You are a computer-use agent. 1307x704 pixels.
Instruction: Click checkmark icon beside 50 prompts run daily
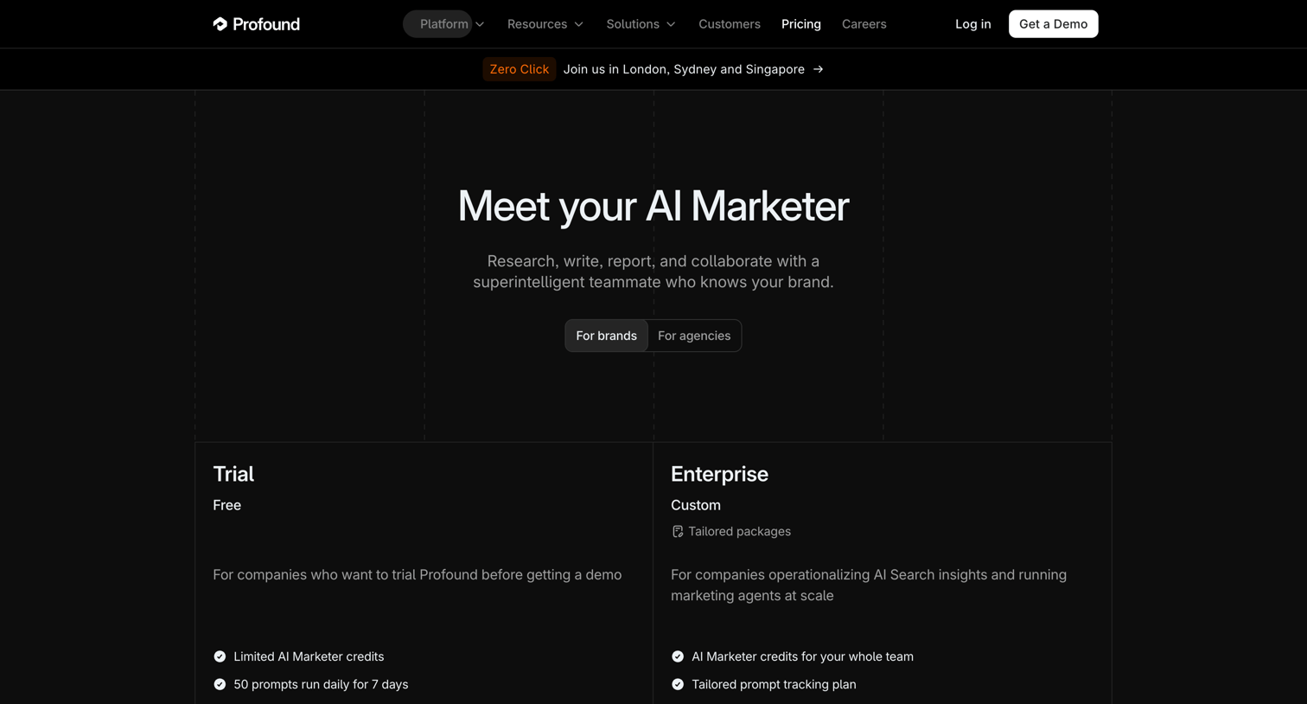(220, 684)
